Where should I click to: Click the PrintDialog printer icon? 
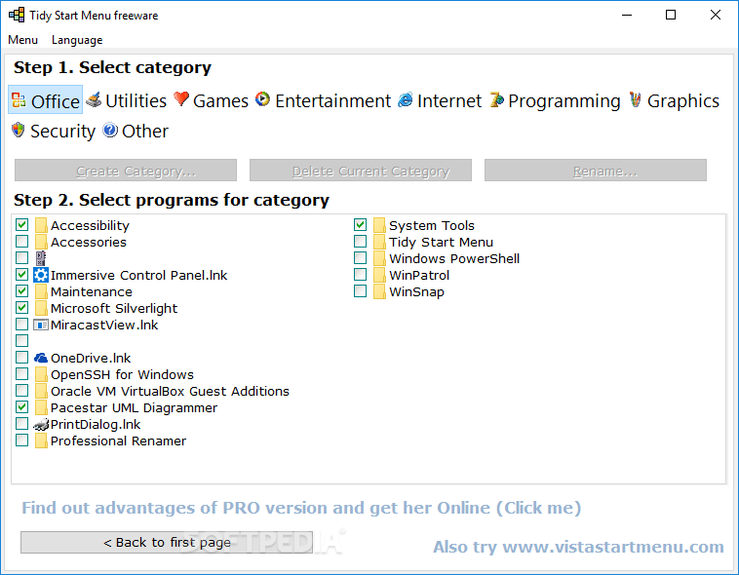(x=41, y=424)
